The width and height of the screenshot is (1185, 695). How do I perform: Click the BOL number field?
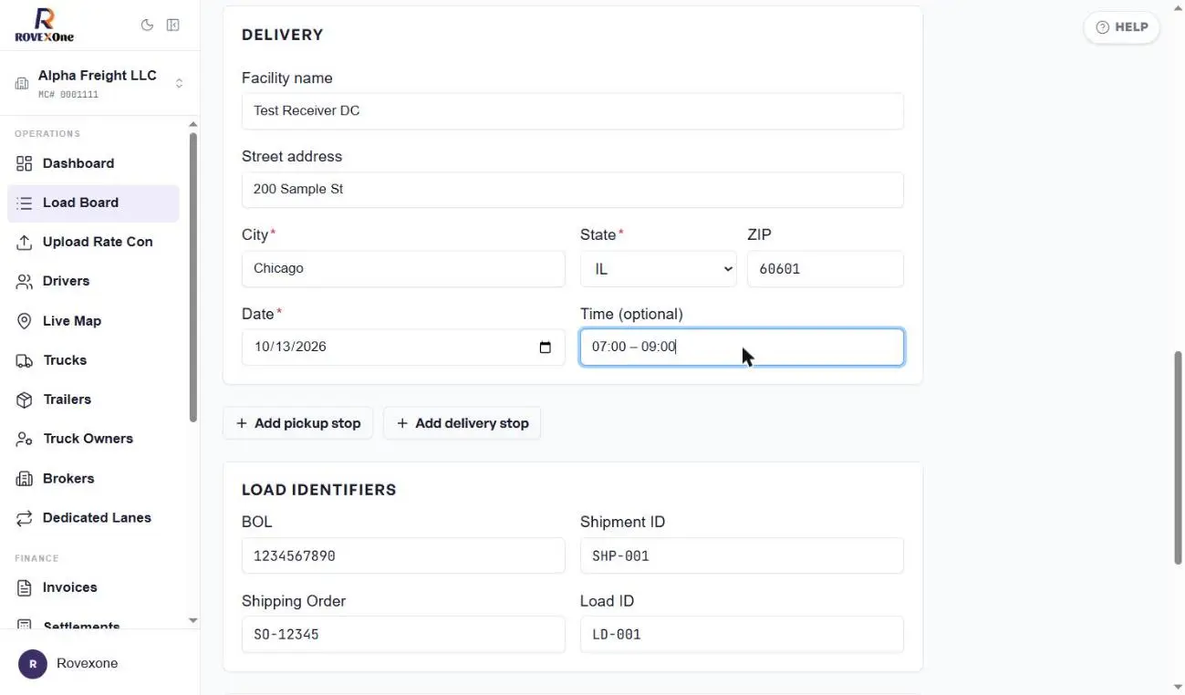[x=403, y=556]
